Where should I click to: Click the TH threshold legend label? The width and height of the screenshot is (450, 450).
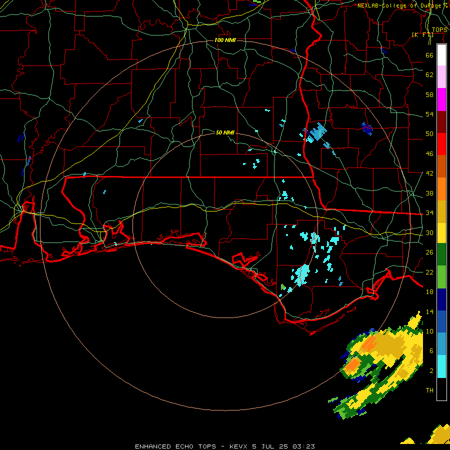click(x=429, y=390)
